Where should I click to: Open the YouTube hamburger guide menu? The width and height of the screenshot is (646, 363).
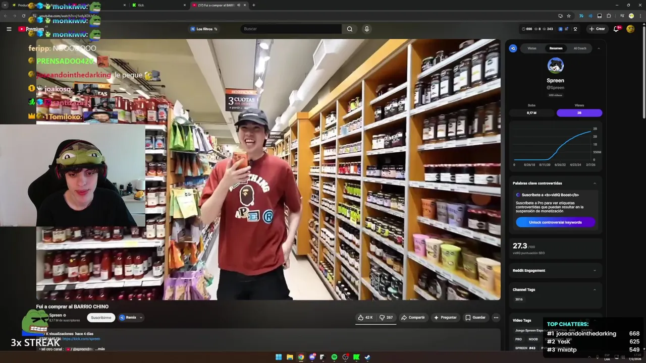point(9,29)
